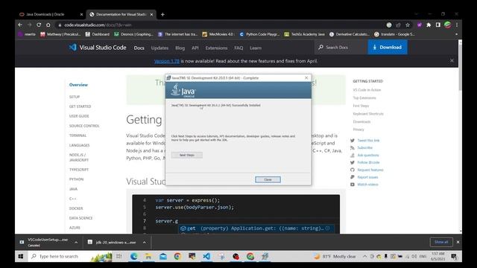Open GET STARTED section in sidebar
Image resolution: width=477 pixels, height=268 pixels.
[80, 106]
